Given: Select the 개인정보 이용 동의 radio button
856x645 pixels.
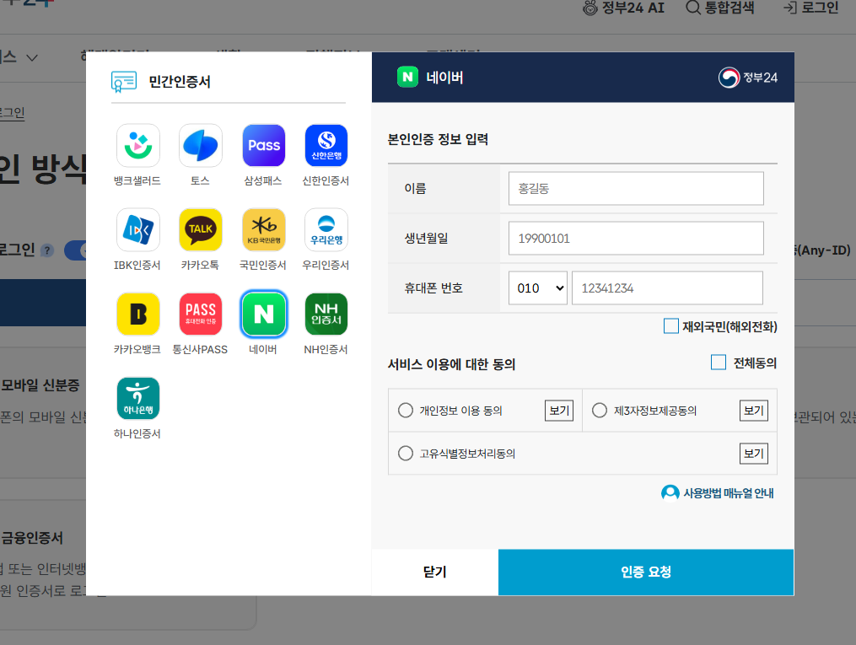Looking at the screenshot, I should pos(405,411).
